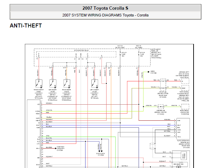Click the HAZD terminal label on the left connector
This screenshot has width=206, height=168.
(38, 118)
